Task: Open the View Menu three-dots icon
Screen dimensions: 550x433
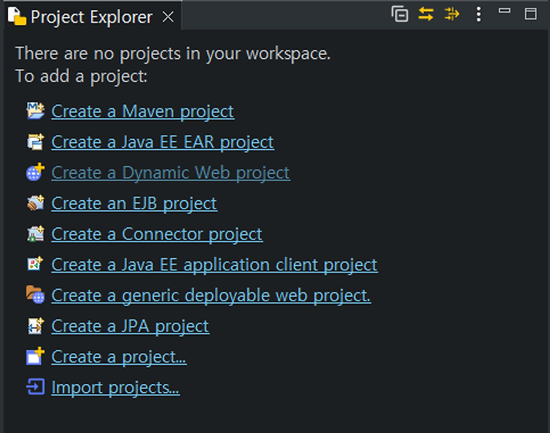Action: (x=478, y=15)
